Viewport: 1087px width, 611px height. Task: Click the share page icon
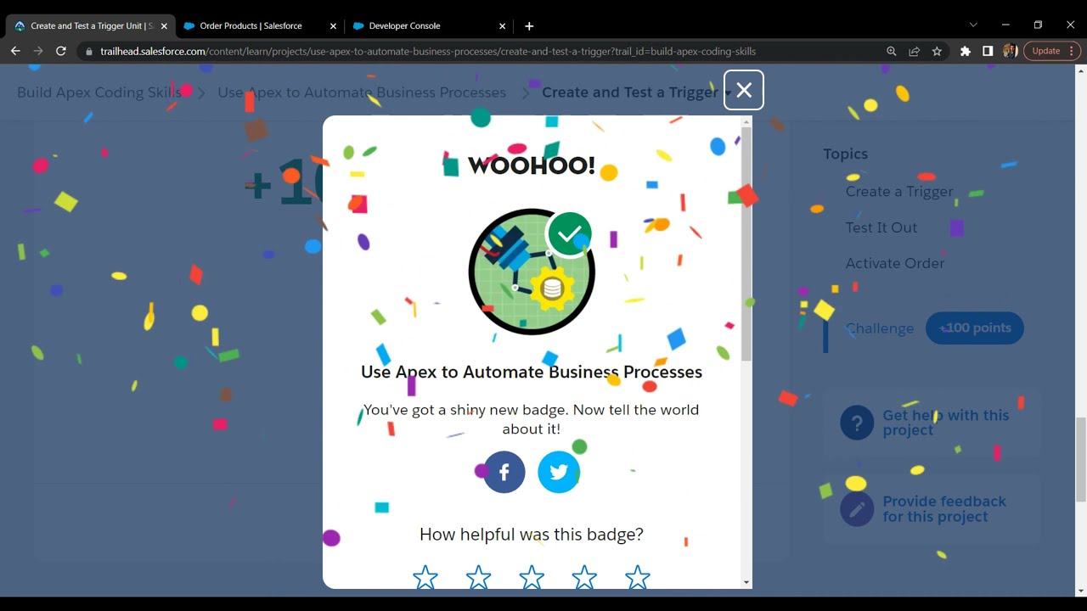[x=914, y=51]
